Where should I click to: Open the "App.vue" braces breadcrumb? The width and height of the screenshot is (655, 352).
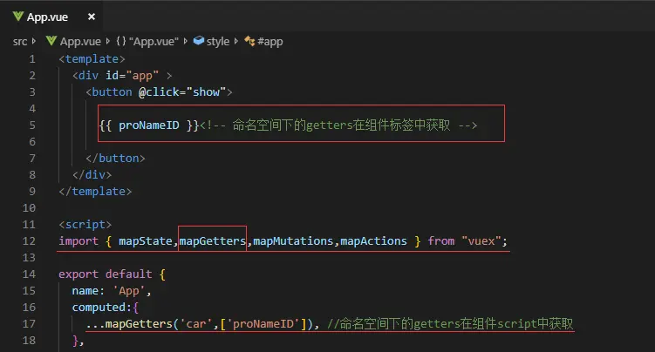(154, 42)
